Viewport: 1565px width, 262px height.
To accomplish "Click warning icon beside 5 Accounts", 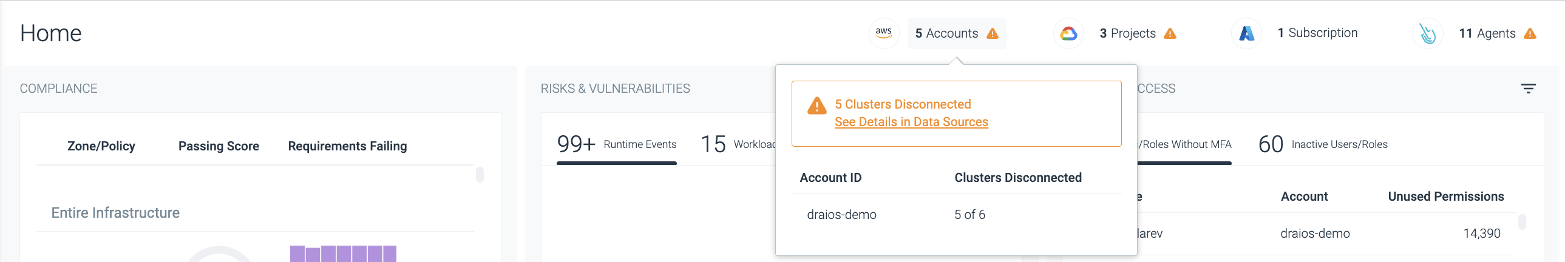I will click(x=993, y=33).
